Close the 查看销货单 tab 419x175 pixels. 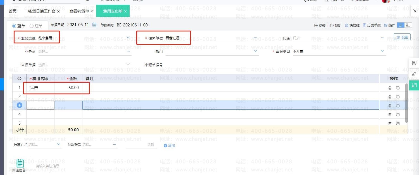(x=92, y=11)
